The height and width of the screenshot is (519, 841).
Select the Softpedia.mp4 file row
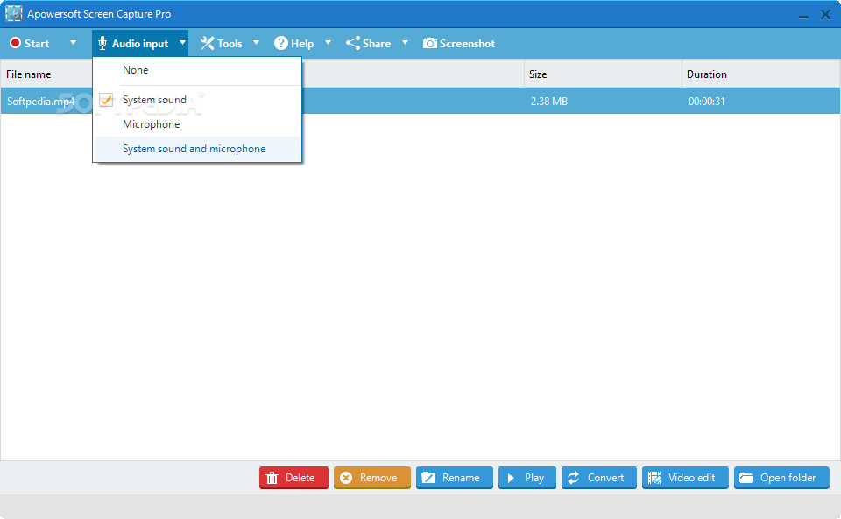tap(420, 102)
